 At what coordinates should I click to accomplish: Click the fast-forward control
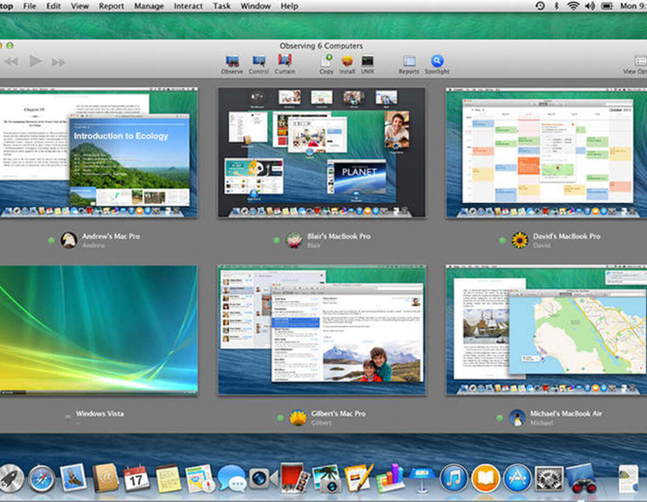point(58,61)
